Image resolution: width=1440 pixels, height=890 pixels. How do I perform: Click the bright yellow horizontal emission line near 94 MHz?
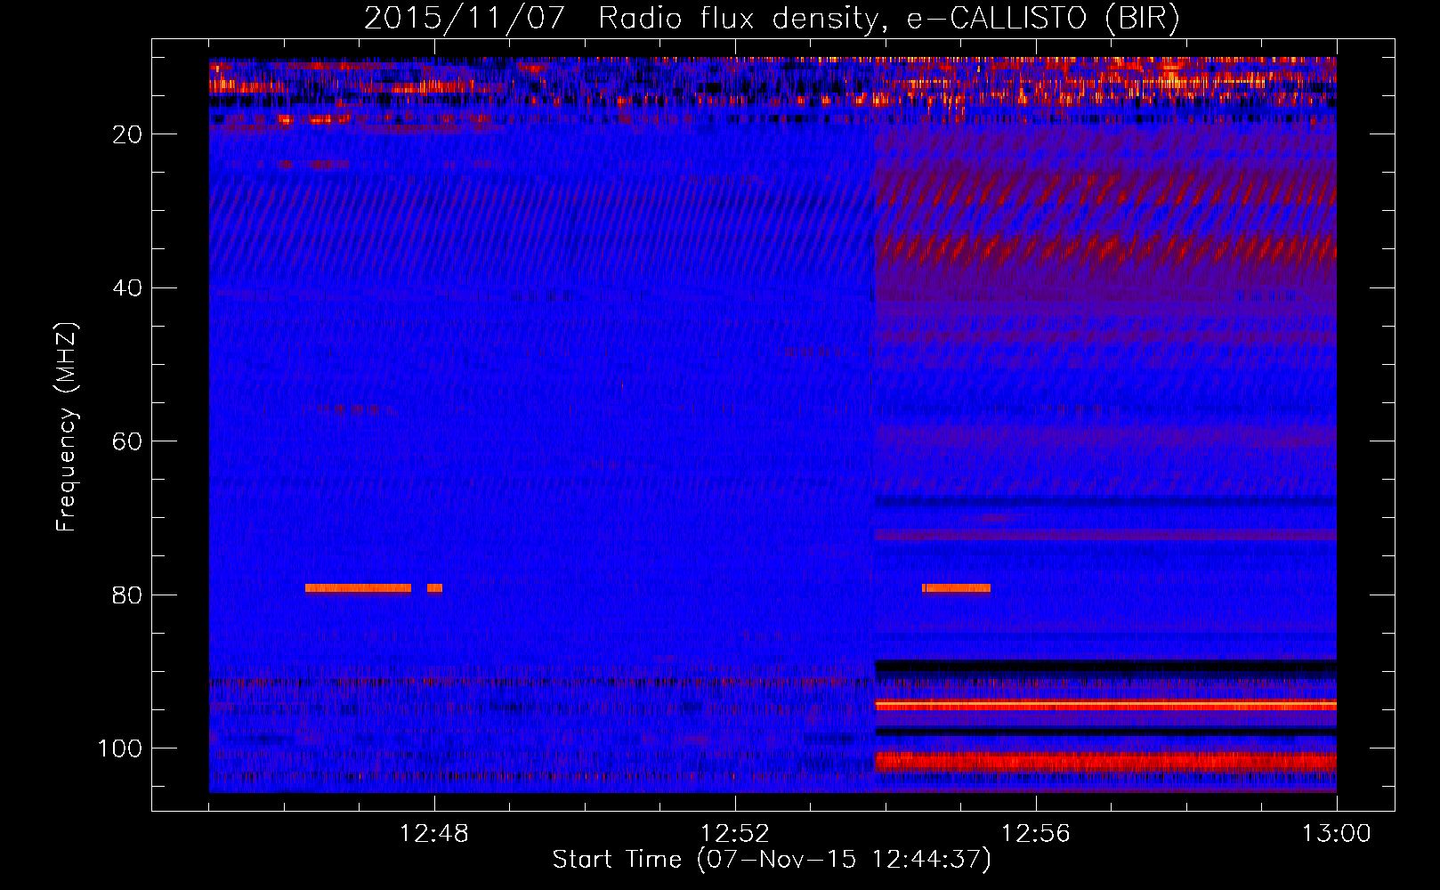tap(1105, 705)
